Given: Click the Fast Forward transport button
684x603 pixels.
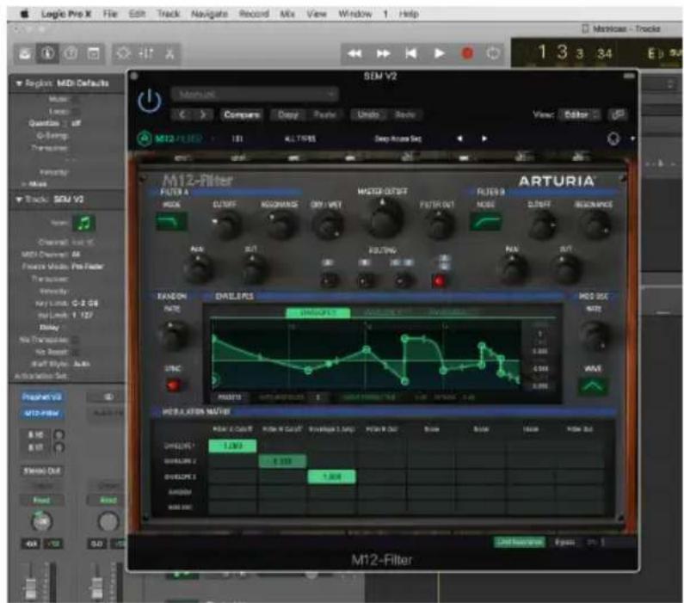Looking at the screenshot, I should click(x=383, y=53).
